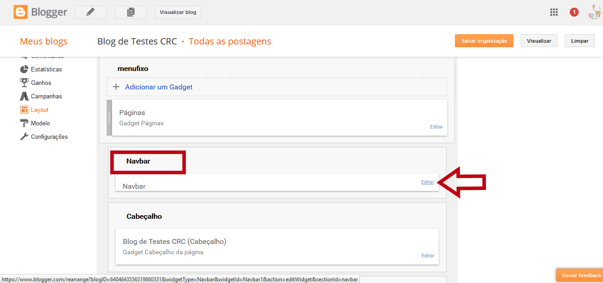The height and width of the screenshot is (283, 603).
Task: Open Configurações via the wrench icon
Action: (25, 137)
